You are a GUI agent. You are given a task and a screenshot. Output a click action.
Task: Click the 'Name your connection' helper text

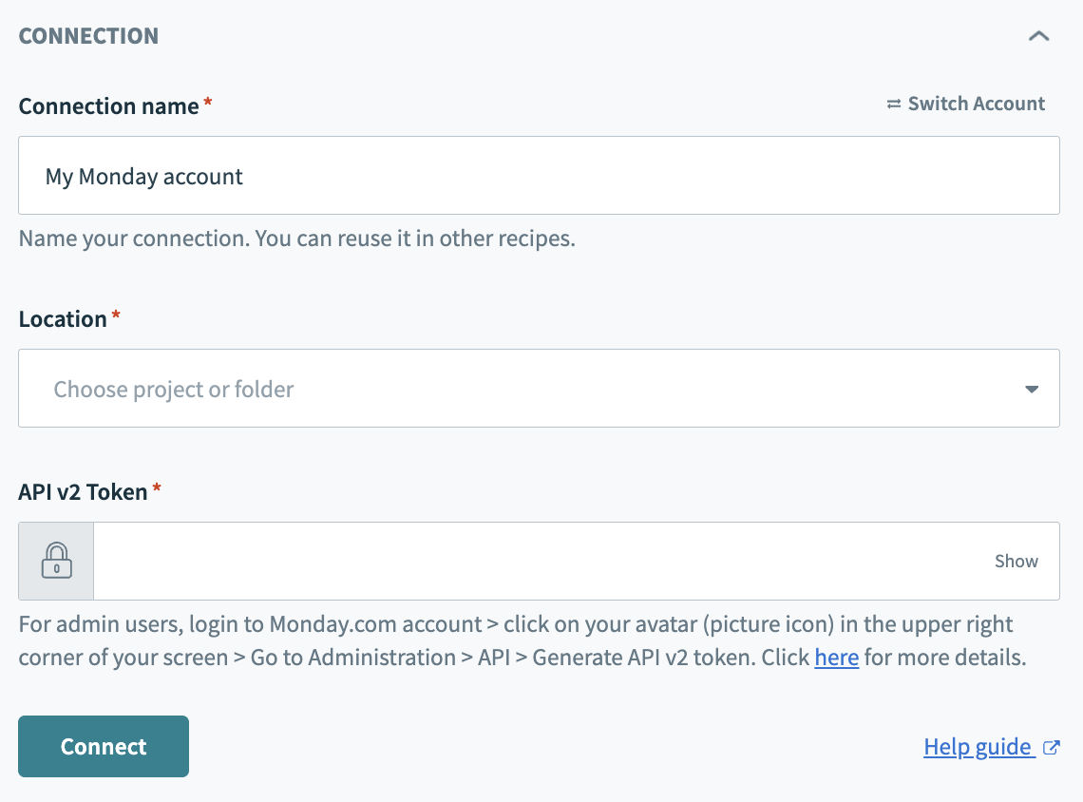coord(296,238)
